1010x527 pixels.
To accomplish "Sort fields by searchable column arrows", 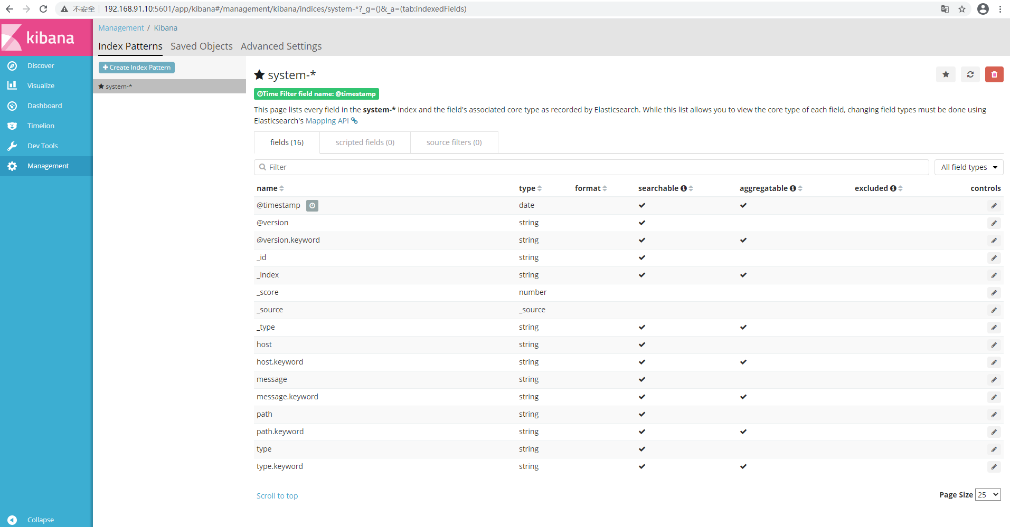I will click(691, 188).
